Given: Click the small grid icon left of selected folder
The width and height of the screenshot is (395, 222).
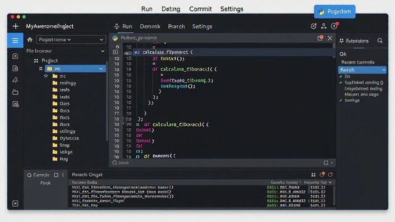Looking at the screenshot, I should [x=41, y=68].
